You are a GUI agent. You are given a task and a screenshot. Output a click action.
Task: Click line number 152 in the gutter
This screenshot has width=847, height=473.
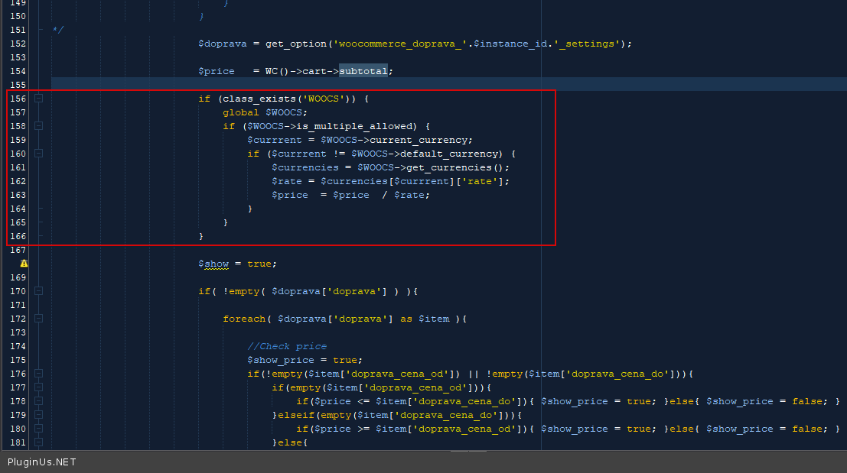[x=17, y=44]
